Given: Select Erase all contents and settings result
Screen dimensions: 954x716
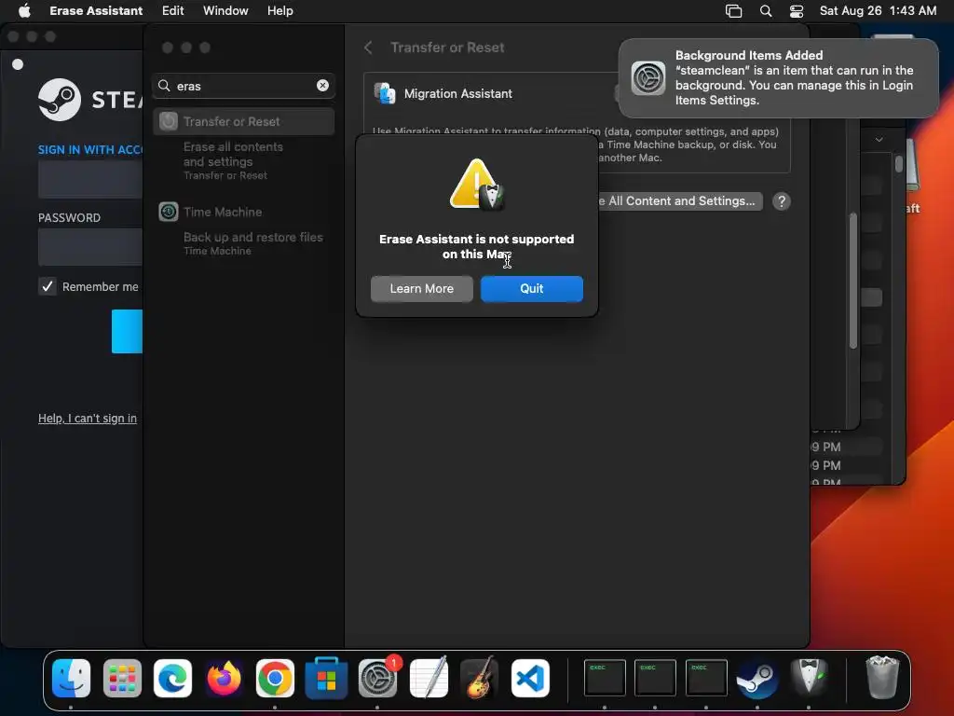Looking at the screenshot, I should (243, 160).
